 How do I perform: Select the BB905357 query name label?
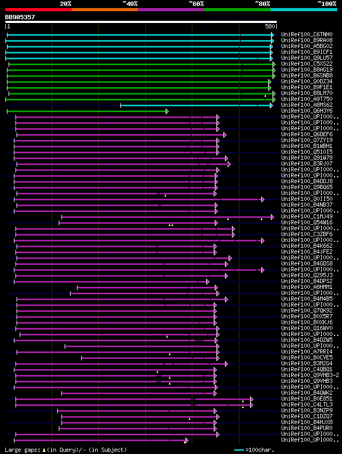tap(20, 17)
